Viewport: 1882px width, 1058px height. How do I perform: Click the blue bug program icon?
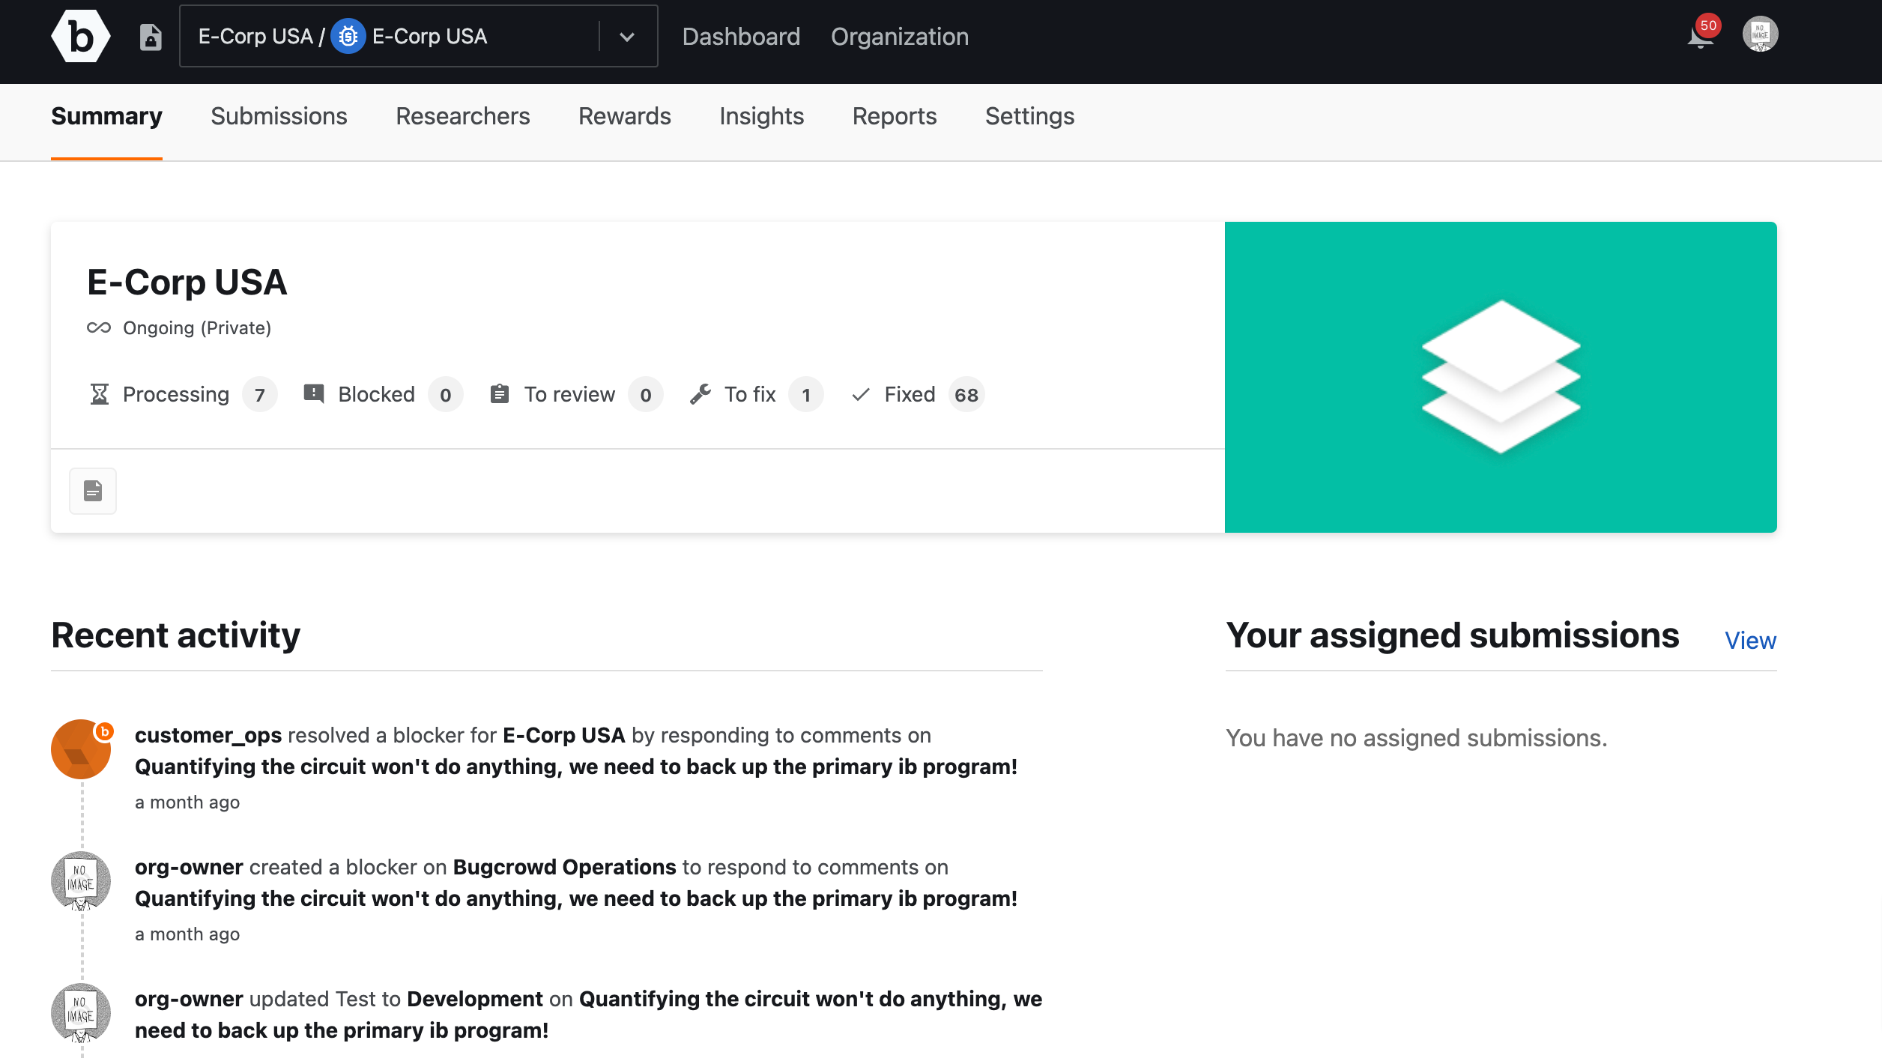348,37
